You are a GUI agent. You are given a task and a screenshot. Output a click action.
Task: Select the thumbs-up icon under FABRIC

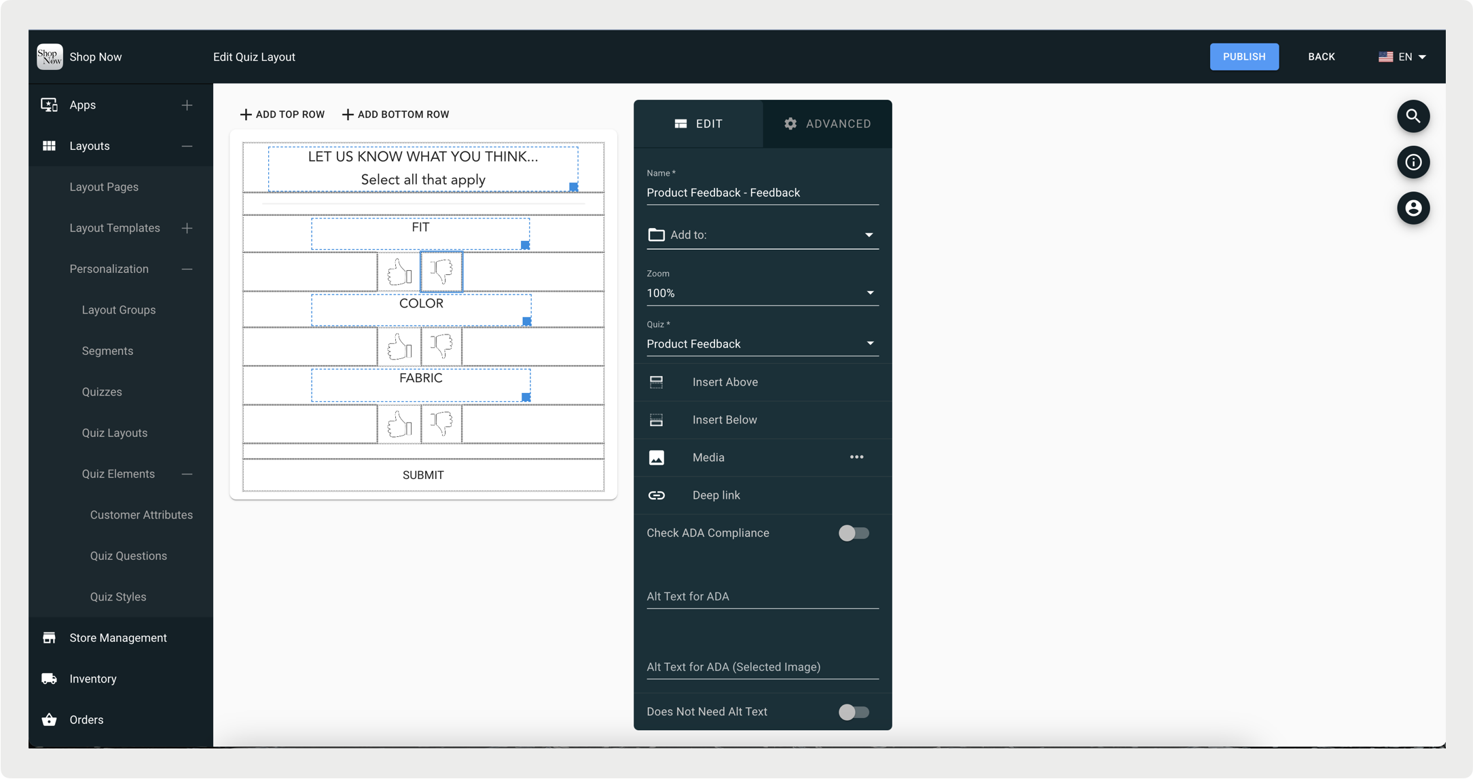click(x=399, y=424)
